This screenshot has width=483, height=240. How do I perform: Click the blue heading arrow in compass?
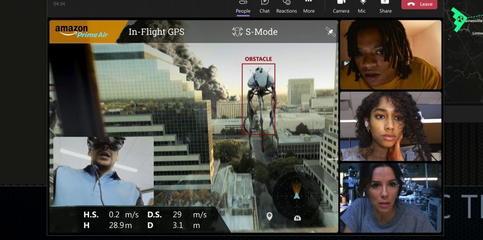point(296,195)
